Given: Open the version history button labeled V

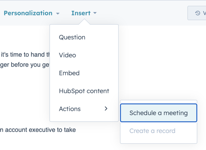Looking at the screenshot, I should (197, 13).
